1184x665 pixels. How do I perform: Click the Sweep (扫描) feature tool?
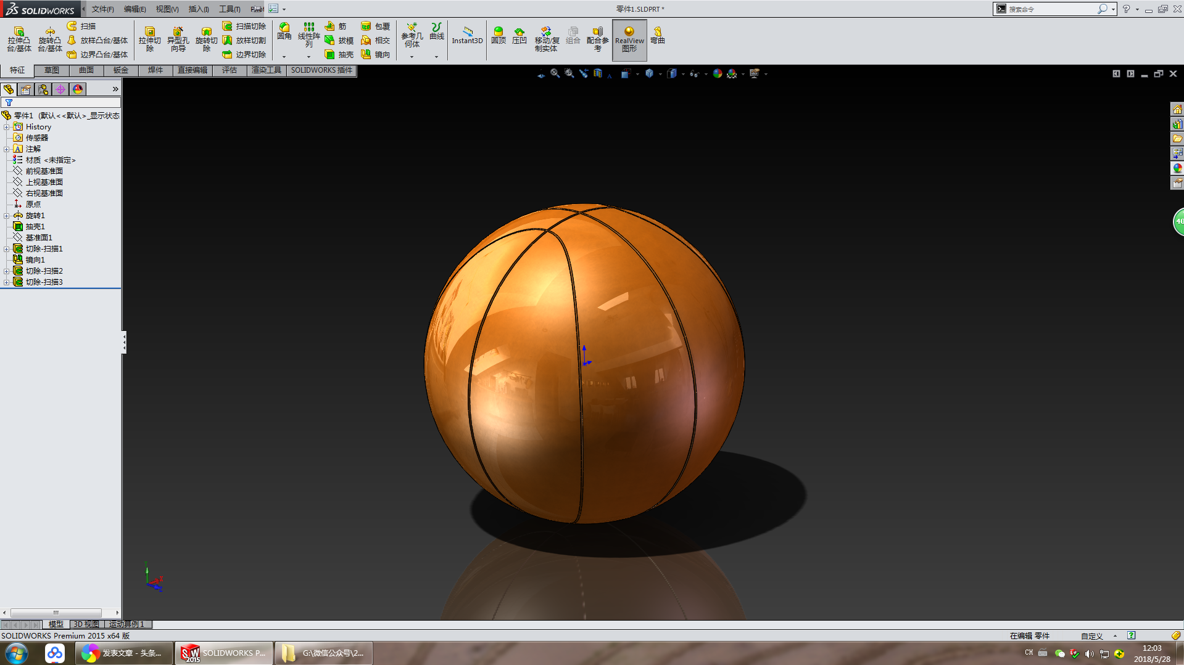[81, 26]
